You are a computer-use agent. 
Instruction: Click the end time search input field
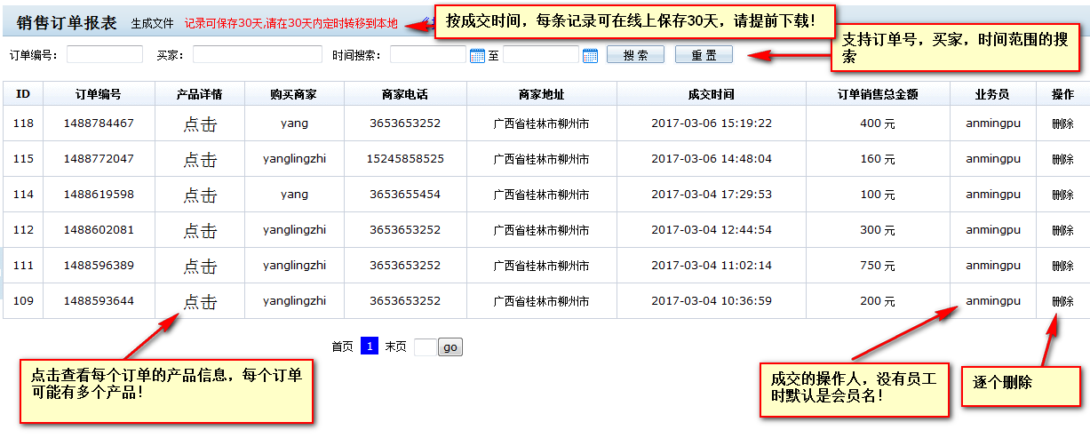[x=540, y=55]
